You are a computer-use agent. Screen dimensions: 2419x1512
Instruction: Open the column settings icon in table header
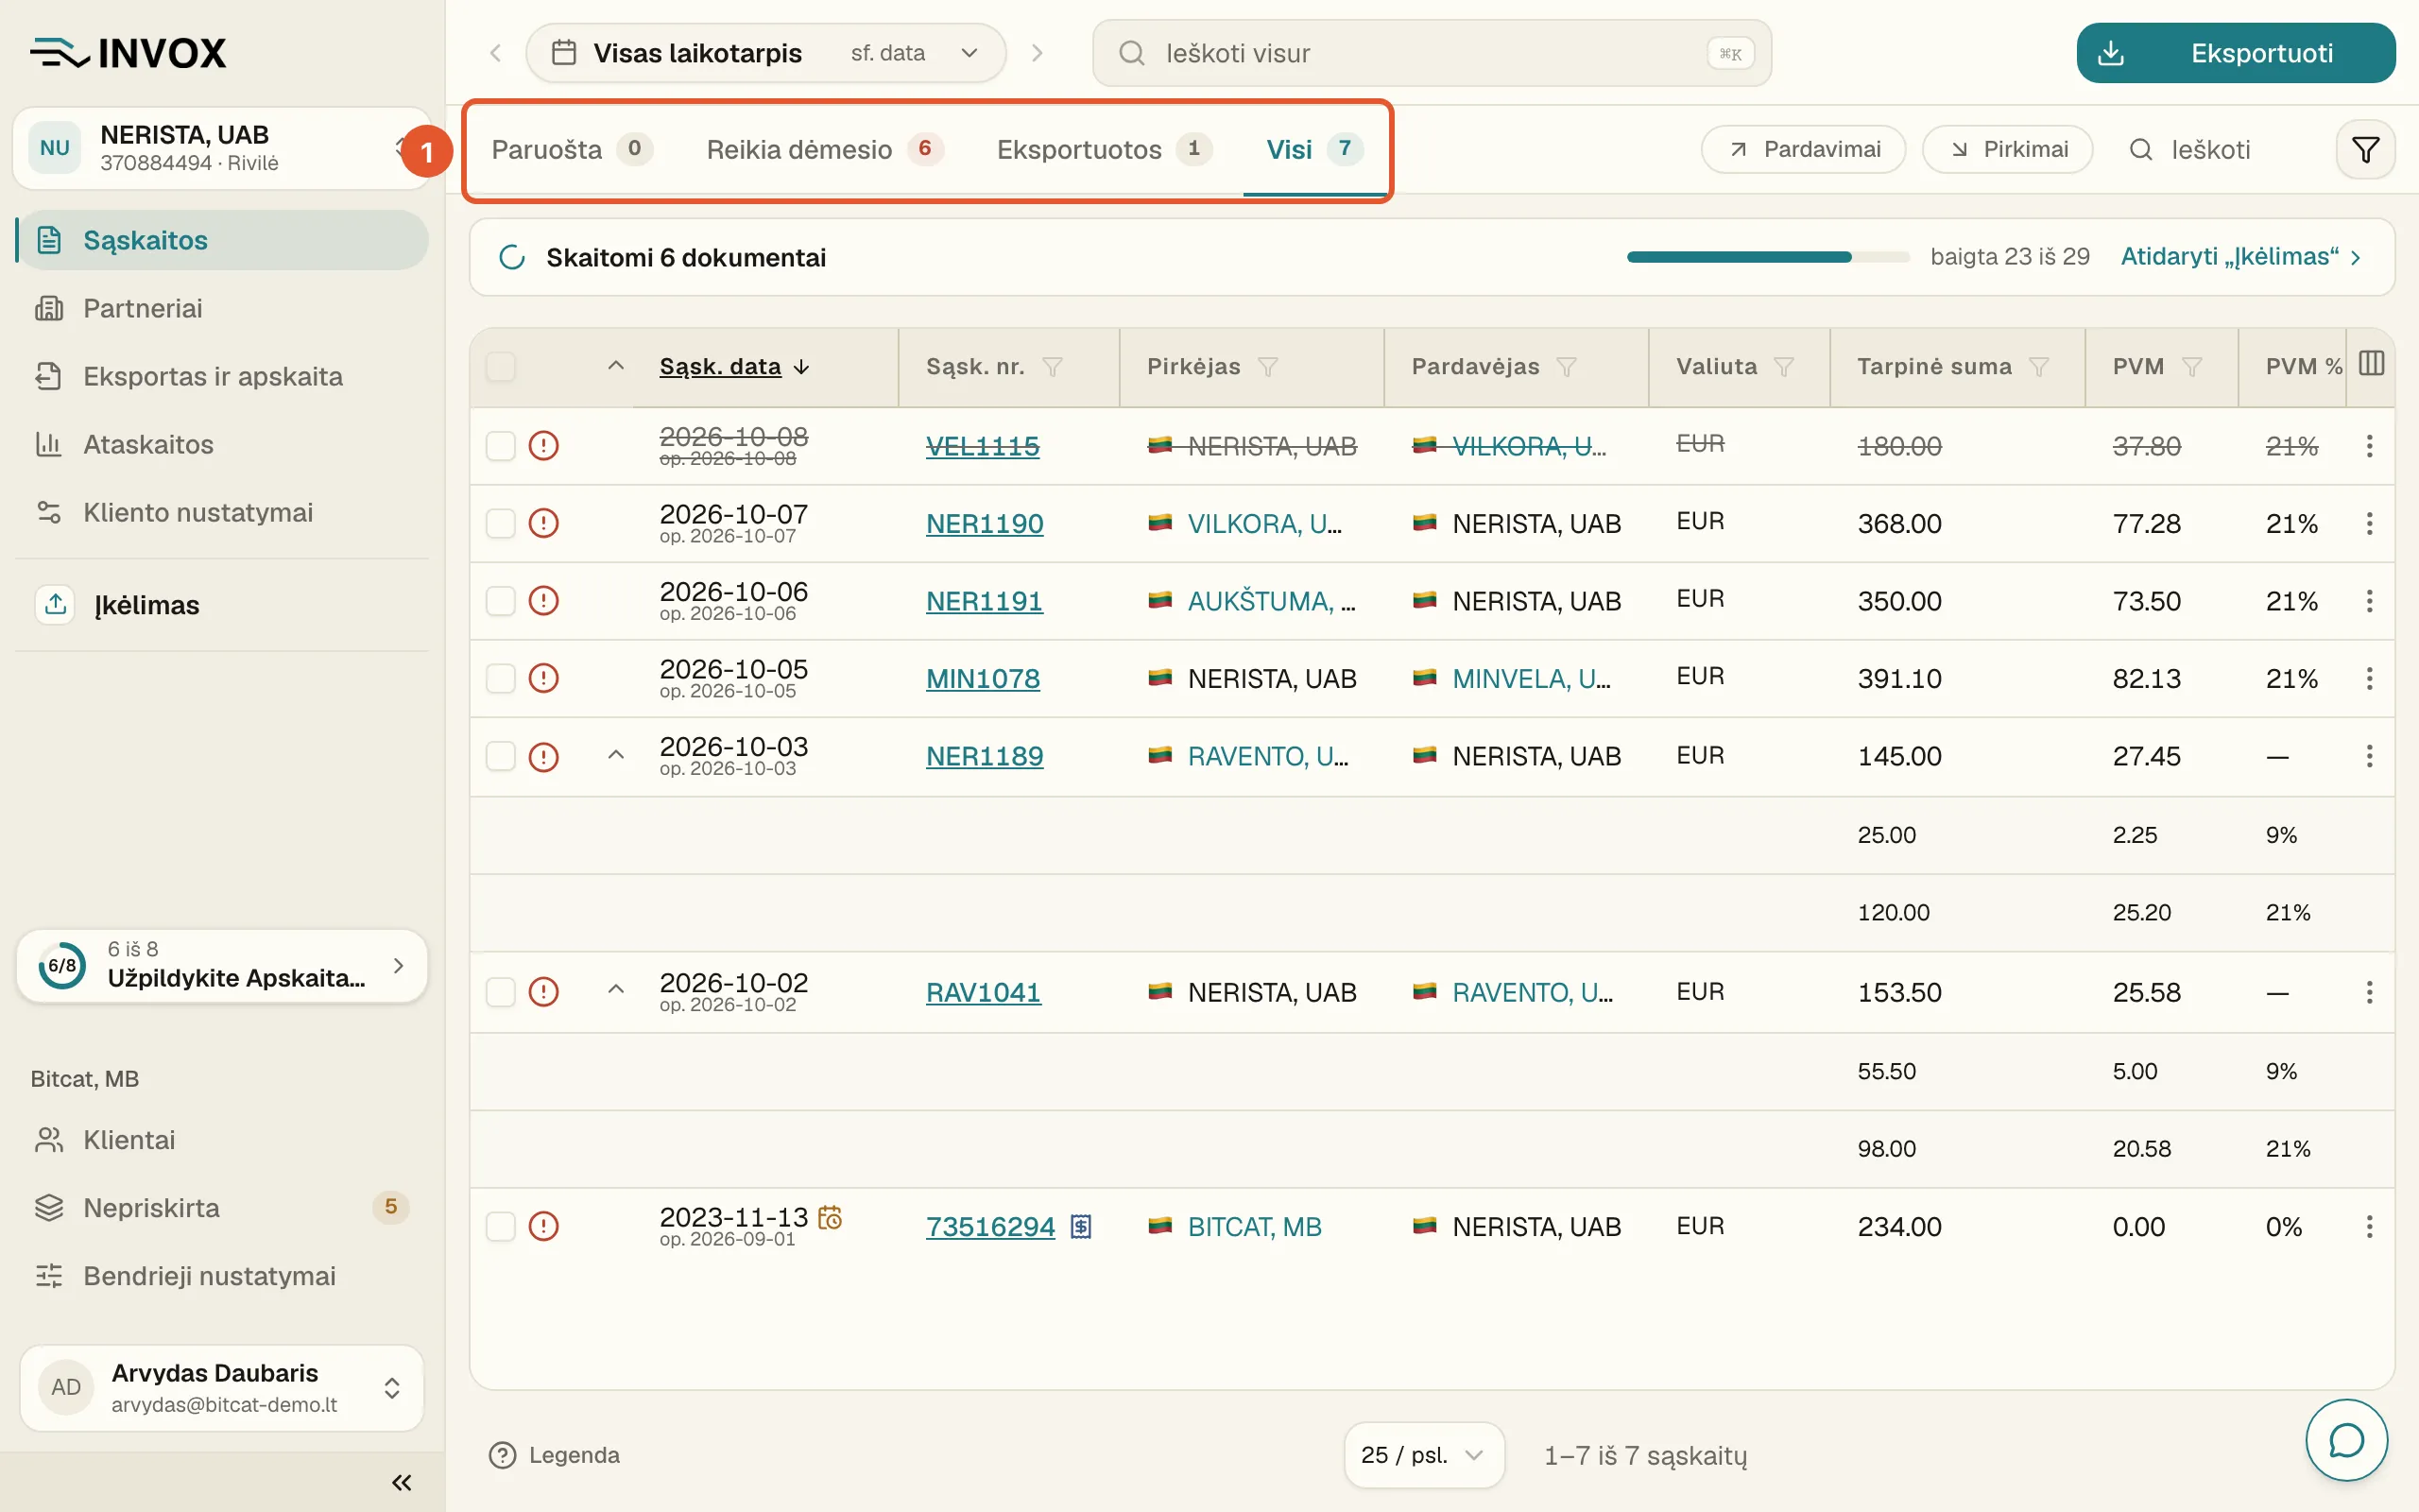click(2371, 364)
